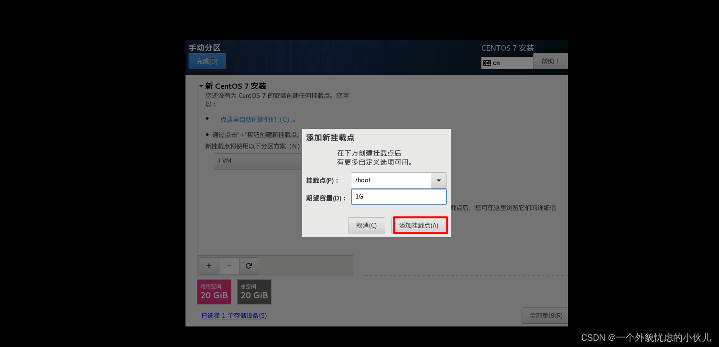Open the mount point dropdown arrow
Screen dimensions: 719x347
[439, 180]
